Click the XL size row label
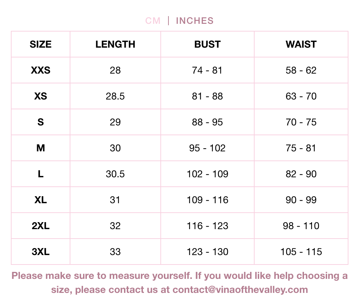This screenshot has width=360, height=302. coord(41,200)
